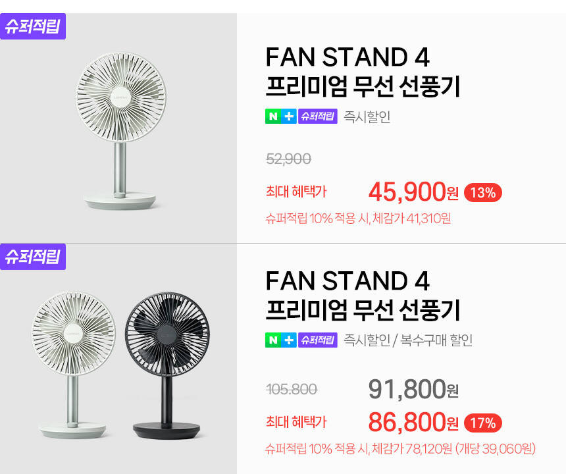This screenshot has width=566, height=474.
Task: Click the struck-through 52,900 original price
Action: pos(288,159)
